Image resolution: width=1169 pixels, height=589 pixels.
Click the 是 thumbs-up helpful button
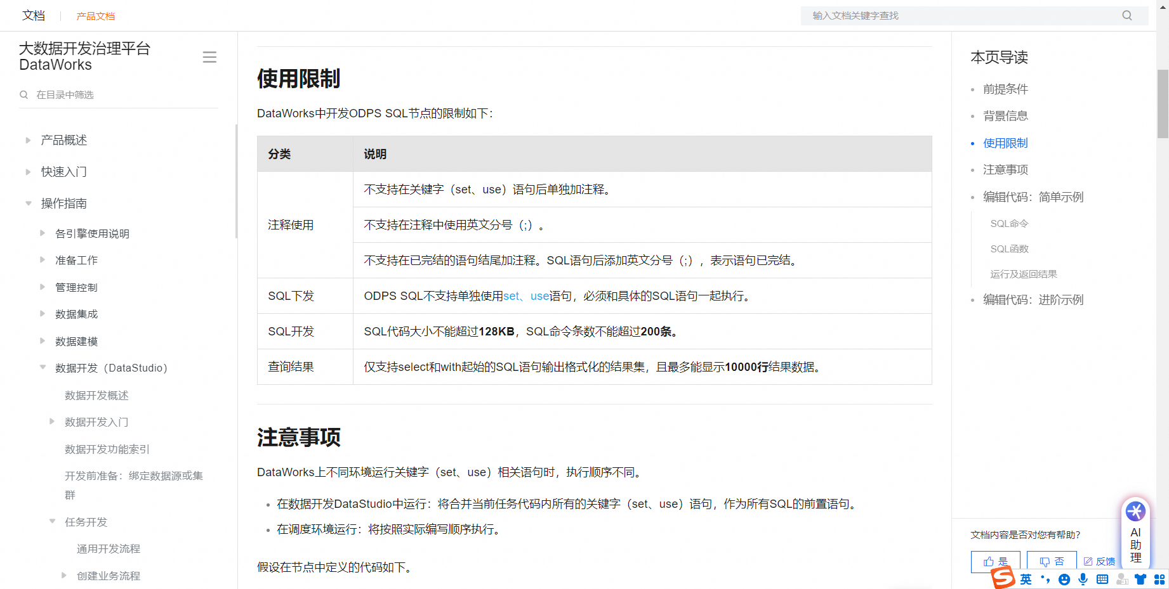click(x=995, y=561)
